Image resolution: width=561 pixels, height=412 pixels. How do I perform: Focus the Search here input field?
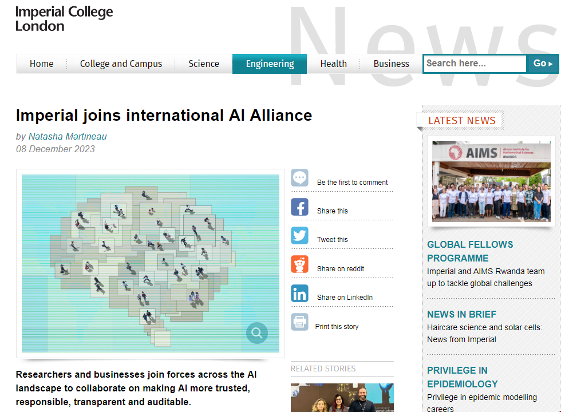tap(475, 64)
